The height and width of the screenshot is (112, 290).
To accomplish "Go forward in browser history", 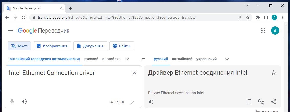I will pos(15,17).
